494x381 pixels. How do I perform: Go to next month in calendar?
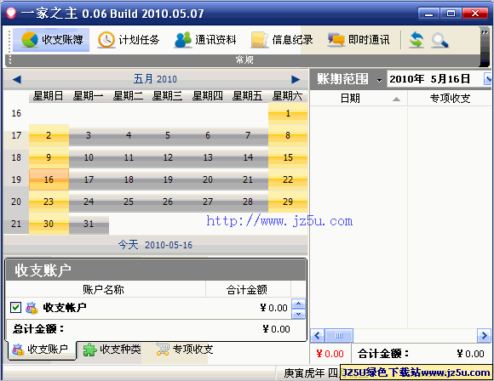pyautogui.click(x=296, y=80)
